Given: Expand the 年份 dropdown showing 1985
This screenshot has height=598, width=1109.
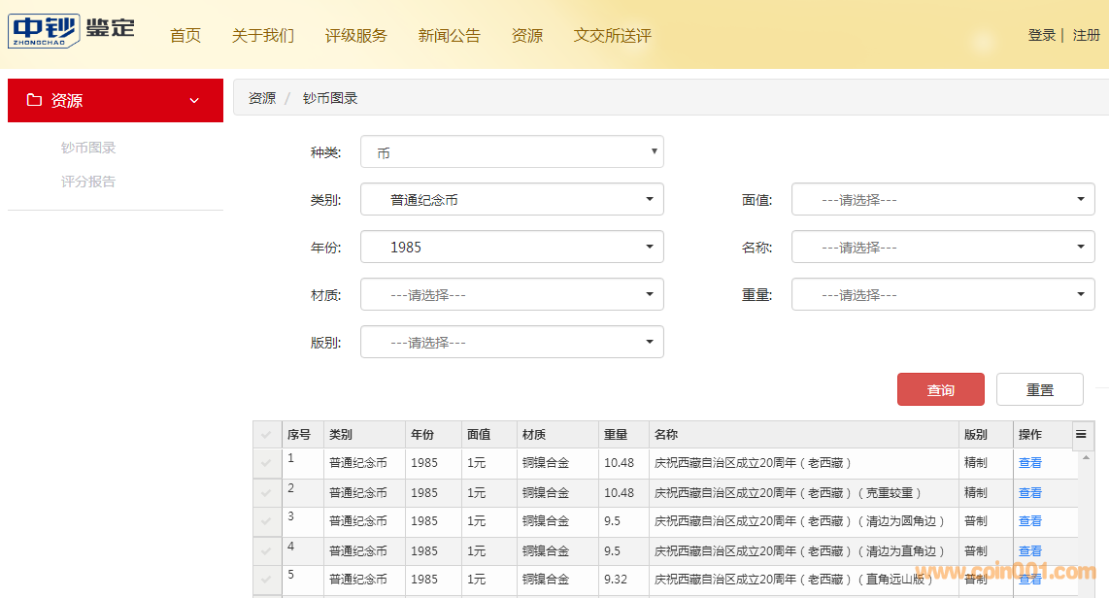Looking at the screenshot, I should point(512,247).
